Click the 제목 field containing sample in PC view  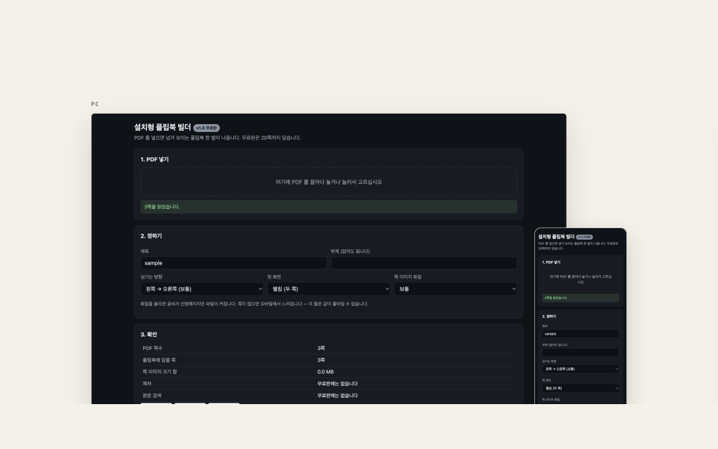[x=233, y=263]
